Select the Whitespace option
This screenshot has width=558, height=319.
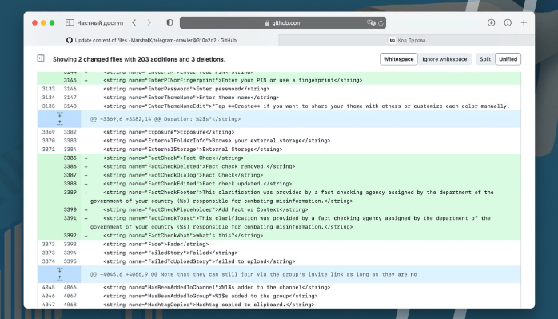tap(398, 59)
